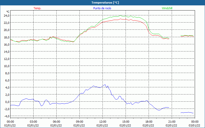Click the '21:00' time axis label
The width and height of the screenshot is (205, 128).
click(x=172, y=122)
